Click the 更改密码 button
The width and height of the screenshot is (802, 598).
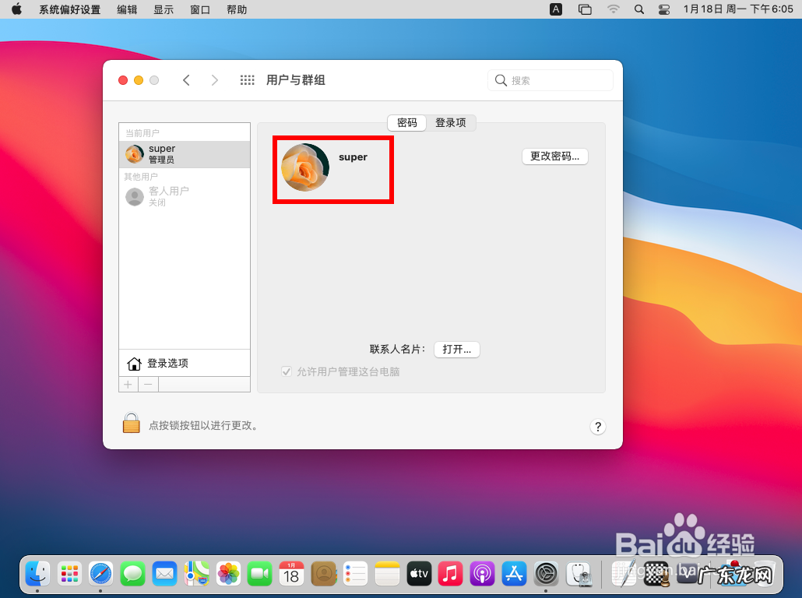(x=554, y=157)
